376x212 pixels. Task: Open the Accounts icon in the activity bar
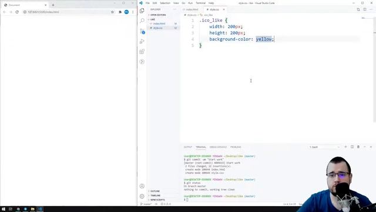[x=142, y=186]
